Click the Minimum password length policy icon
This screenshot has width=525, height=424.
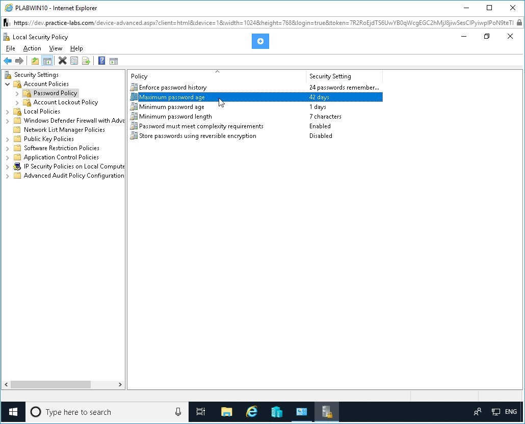(x=134, y=117)
